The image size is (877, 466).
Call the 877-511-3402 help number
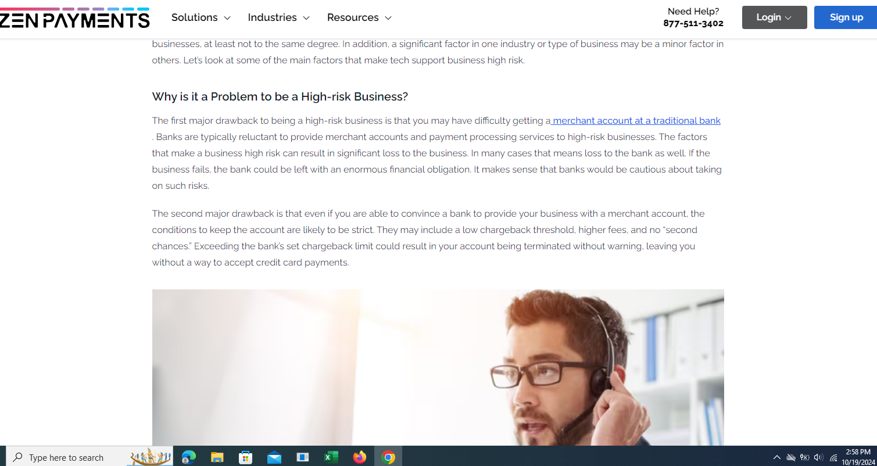coord(693,24)
